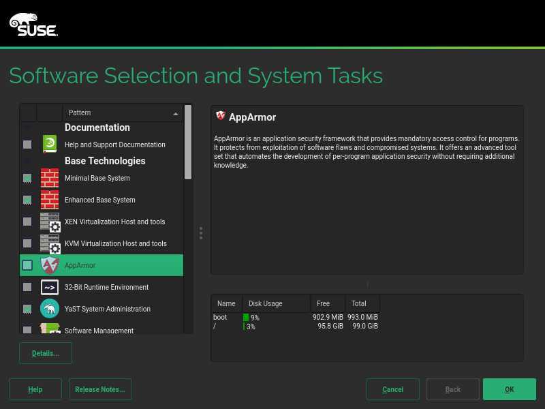The width and height of the screenshot is (545, 409).
Task: Cancel the software selection
Action: pyautogui.click(x=393, y=389)
